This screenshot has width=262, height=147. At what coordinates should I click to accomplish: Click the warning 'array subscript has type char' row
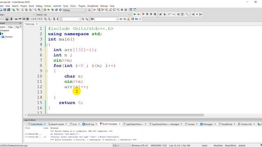pos(83,137)
